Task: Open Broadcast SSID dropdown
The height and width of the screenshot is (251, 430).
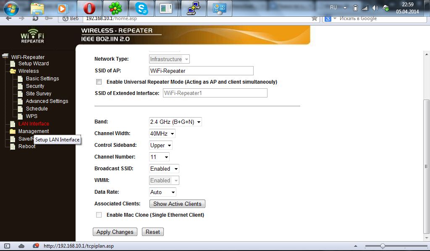Action: (x=164, y=169)
